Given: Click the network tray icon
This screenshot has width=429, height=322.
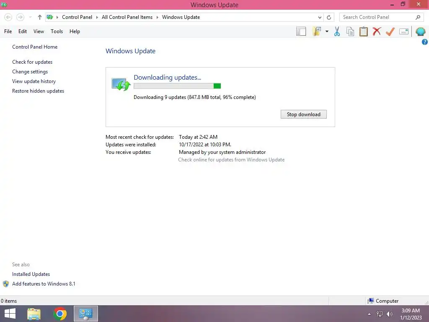Looking at the screenshot, I should (x=380, y=314).
